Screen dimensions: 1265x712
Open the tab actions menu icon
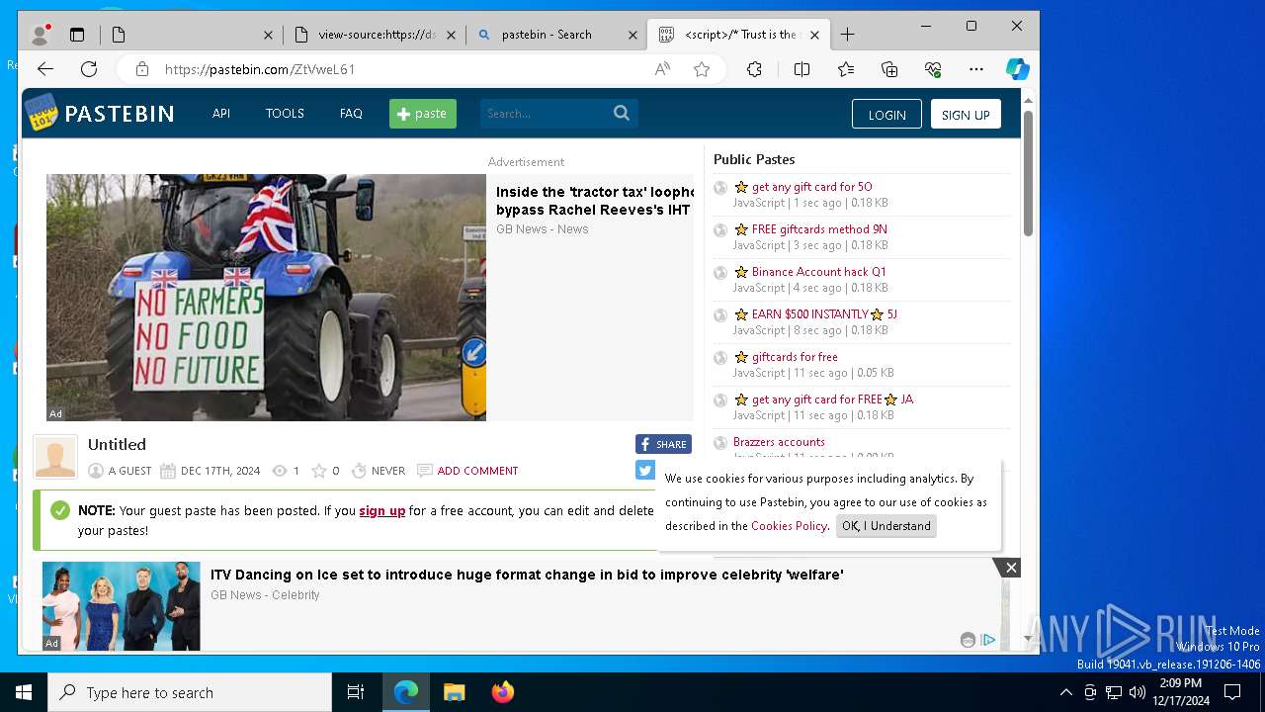coord(77,35)
